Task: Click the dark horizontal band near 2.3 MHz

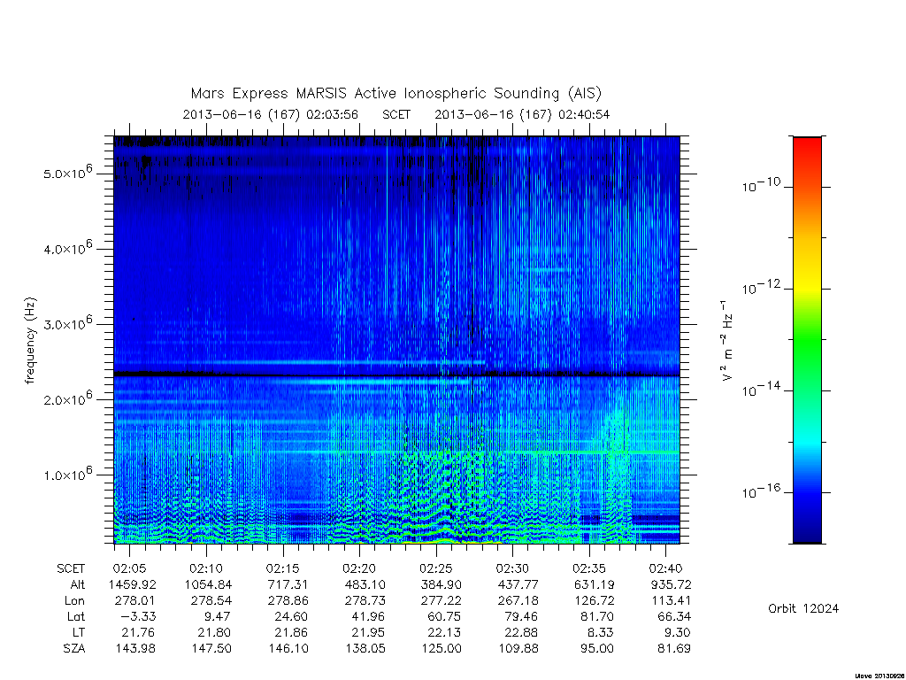Action: pos(396,375)
